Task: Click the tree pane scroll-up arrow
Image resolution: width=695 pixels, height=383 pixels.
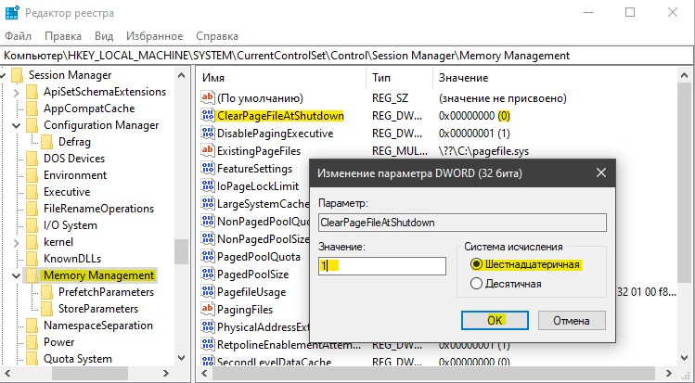Action: (181, 75)
